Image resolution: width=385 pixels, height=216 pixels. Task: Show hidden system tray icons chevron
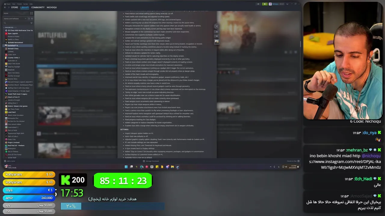(x=271, y=167)
